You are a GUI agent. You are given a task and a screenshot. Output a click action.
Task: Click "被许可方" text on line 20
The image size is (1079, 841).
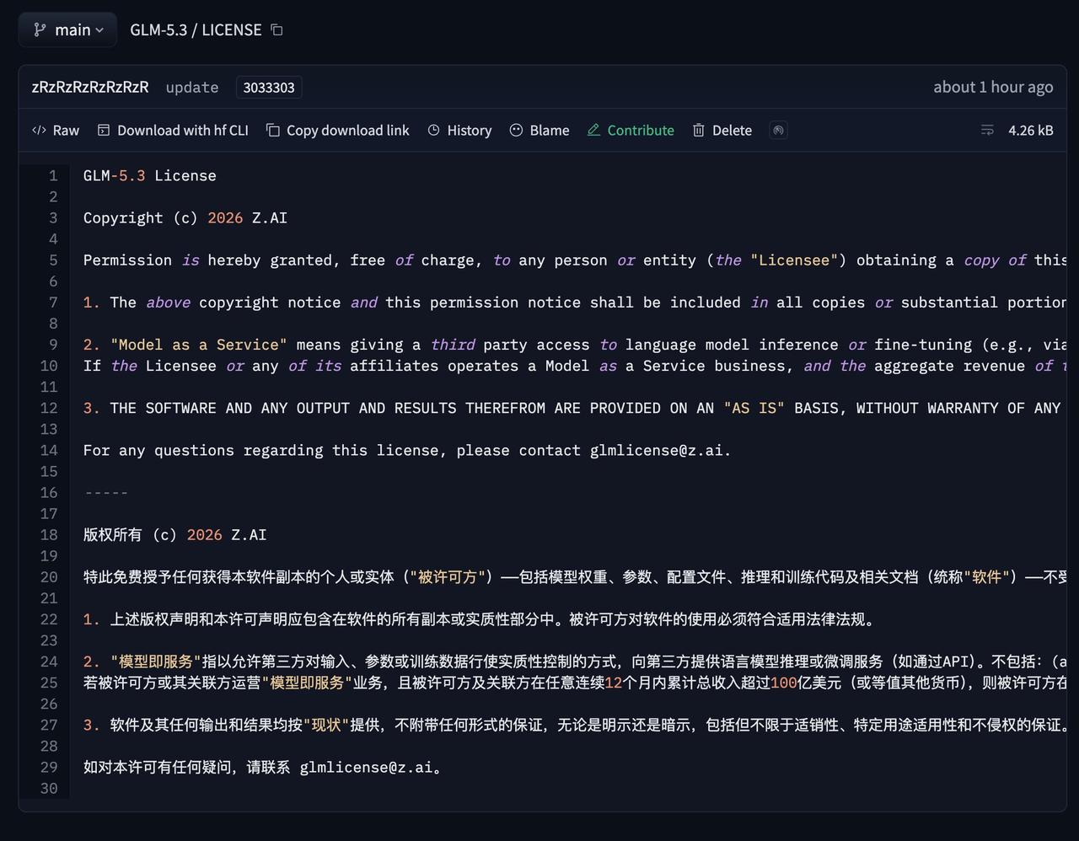click(x=448, y=576)
